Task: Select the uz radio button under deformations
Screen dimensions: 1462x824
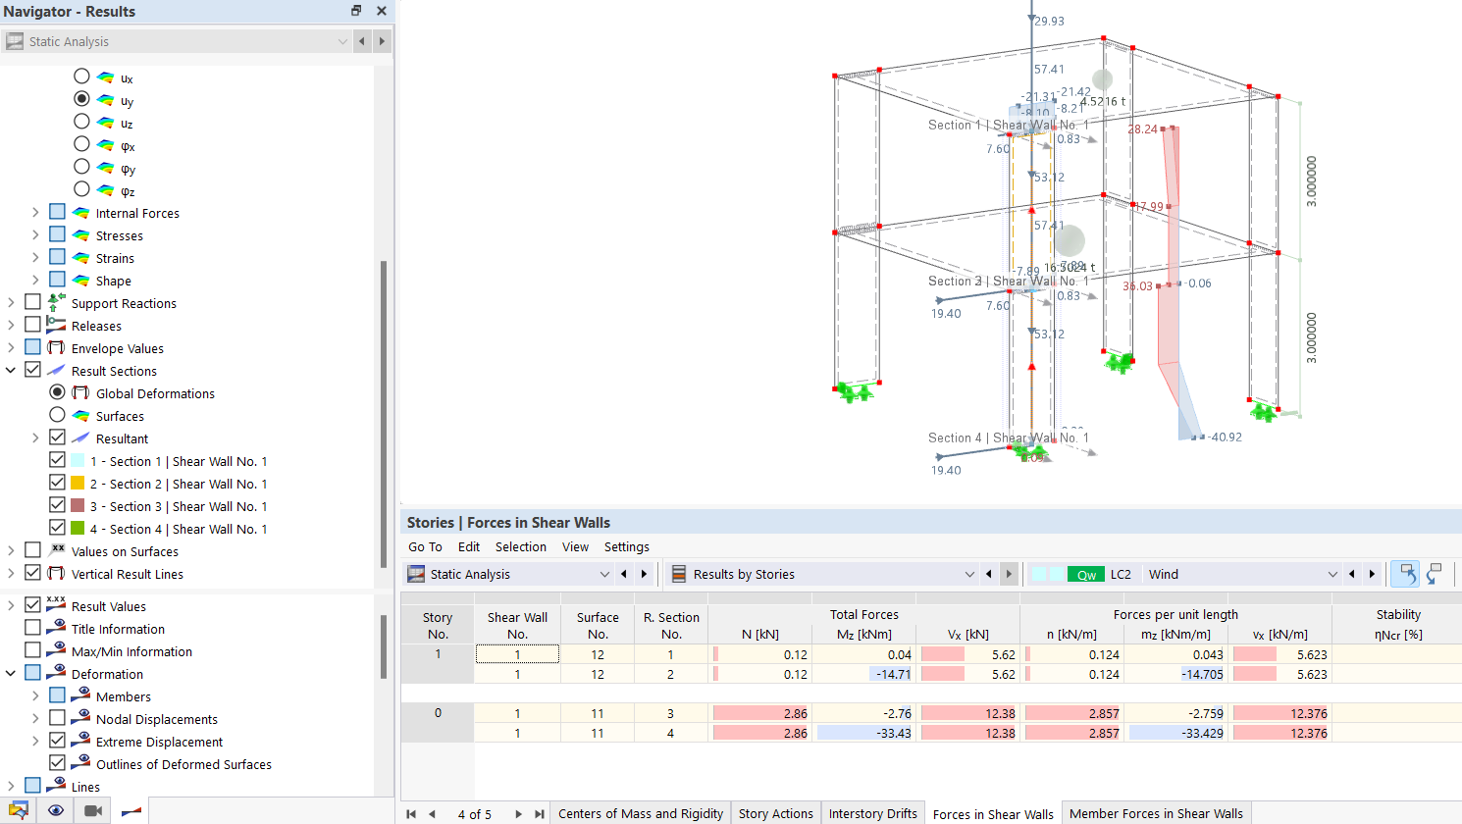Action: (x=82, y=123)
